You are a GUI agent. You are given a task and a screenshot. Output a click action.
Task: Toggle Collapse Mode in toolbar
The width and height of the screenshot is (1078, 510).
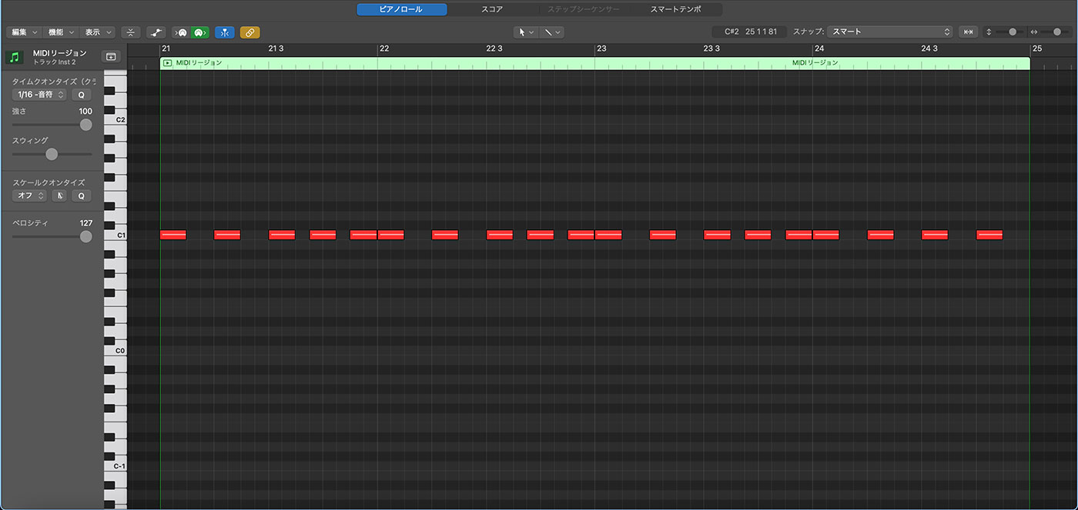[131, 32]
